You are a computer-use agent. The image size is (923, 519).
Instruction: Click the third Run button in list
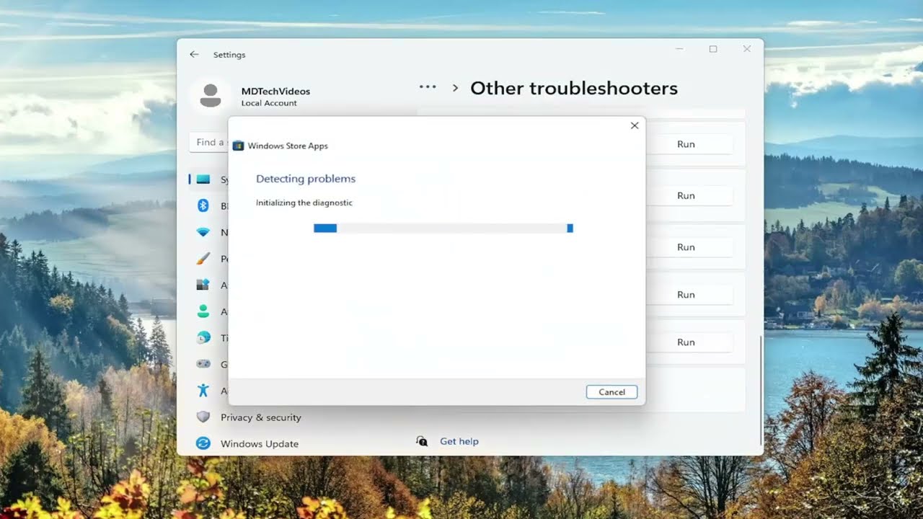coord(686,247)
